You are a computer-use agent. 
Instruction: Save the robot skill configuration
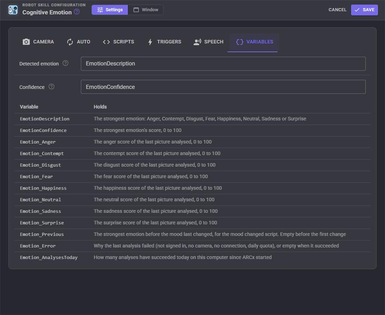(x=364, y=10)
